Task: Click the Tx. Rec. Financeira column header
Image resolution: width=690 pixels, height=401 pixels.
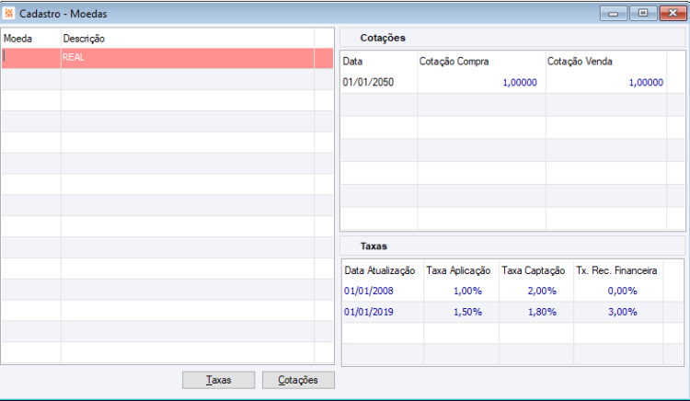Action: [616, 270]
